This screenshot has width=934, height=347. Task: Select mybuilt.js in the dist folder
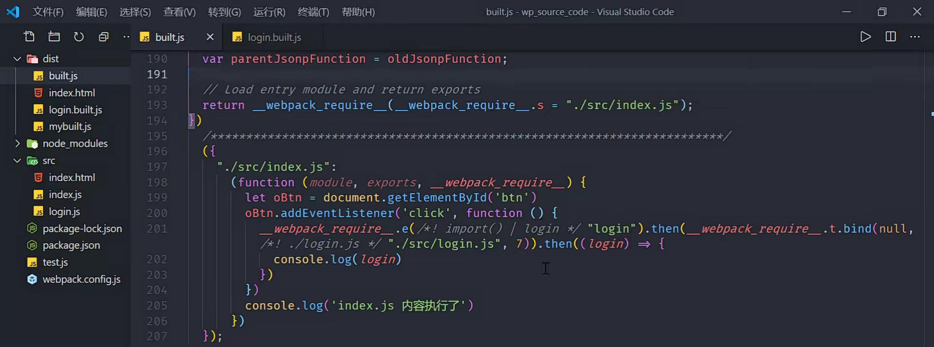(70, 127)
